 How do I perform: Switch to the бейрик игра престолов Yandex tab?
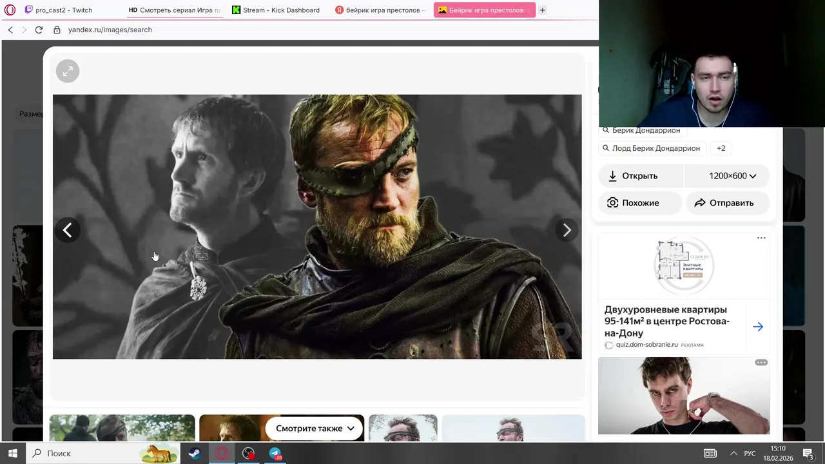tap(380, 10)
